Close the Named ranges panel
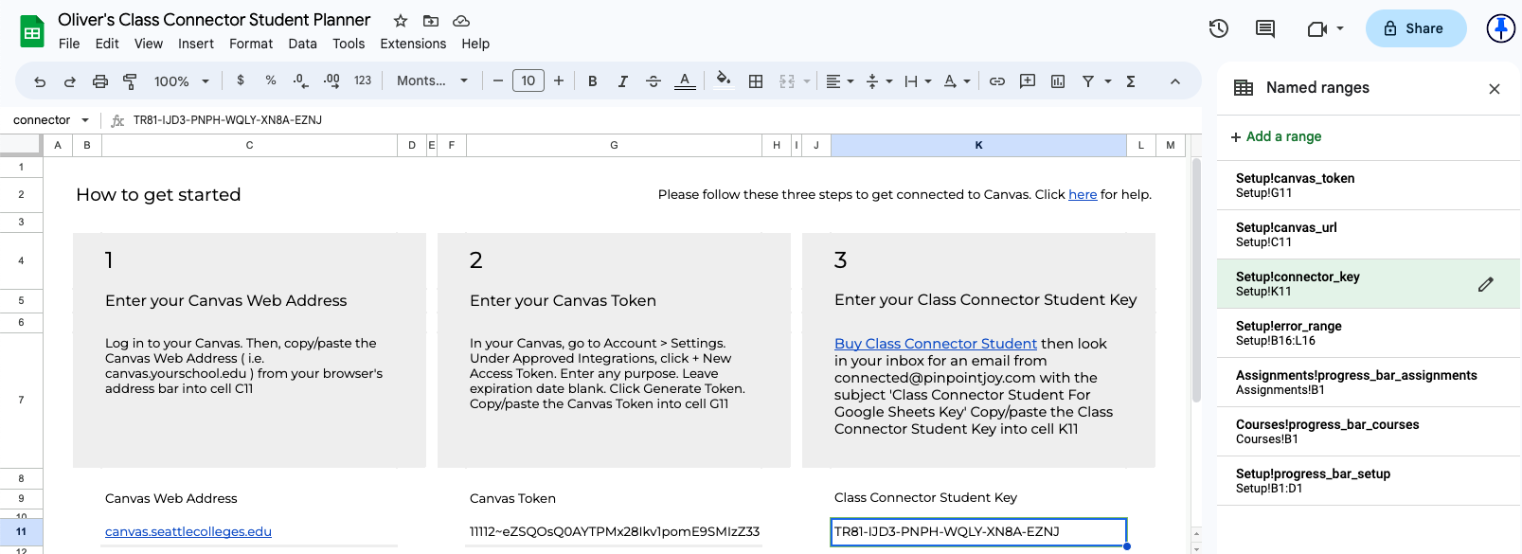Screen dimensions: 1522x554 click(1495, 89)
